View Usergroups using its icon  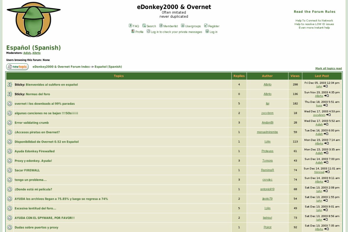click(x=182, y=26)
